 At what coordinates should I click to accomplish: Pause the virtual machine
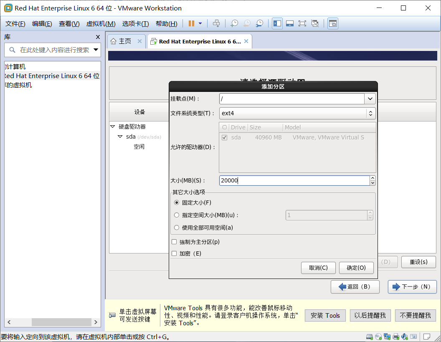tap(192, 23)
